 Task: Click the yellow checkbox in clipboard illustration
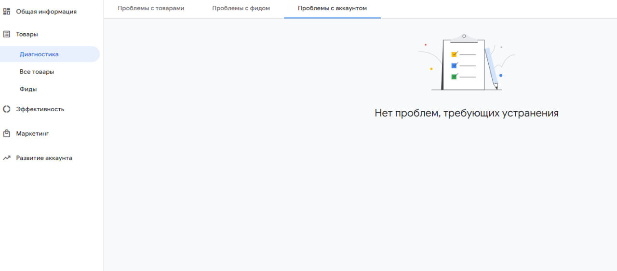(x=454, y=54)
